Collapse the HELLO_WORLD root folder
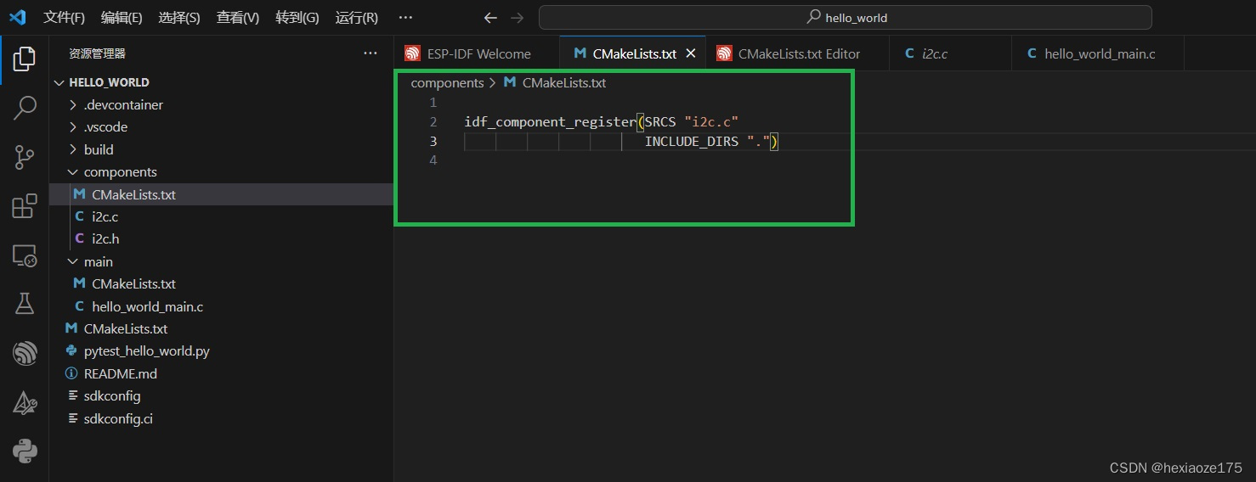Screen dimensions: 1256x482 pos(221,82)
